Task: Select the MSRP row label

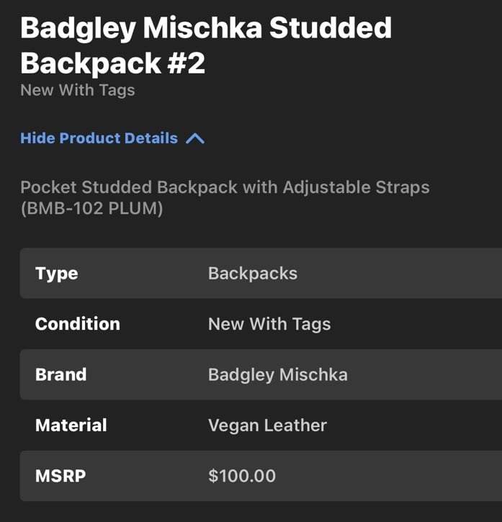Action: click(60, 476)
